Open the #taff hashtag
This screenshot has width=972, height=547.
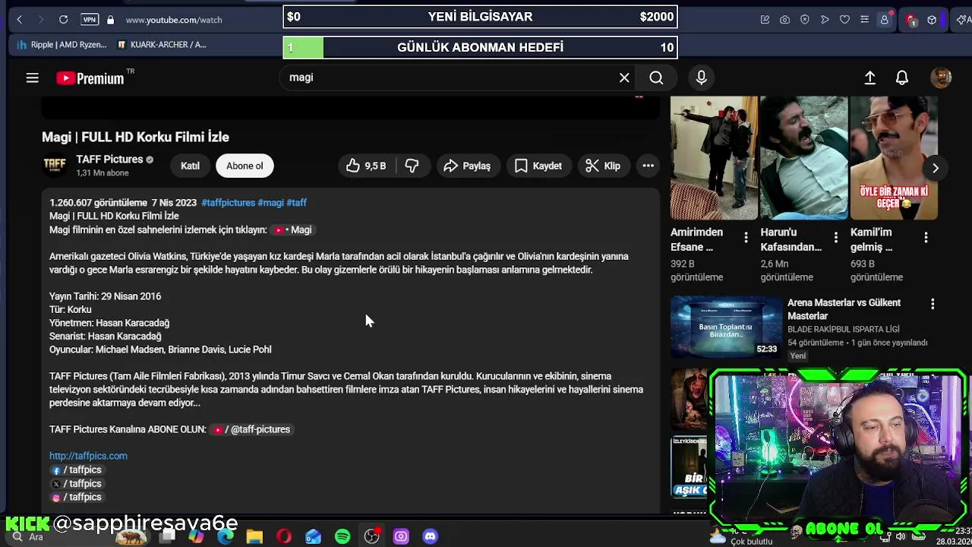click(x=296, y=203)
